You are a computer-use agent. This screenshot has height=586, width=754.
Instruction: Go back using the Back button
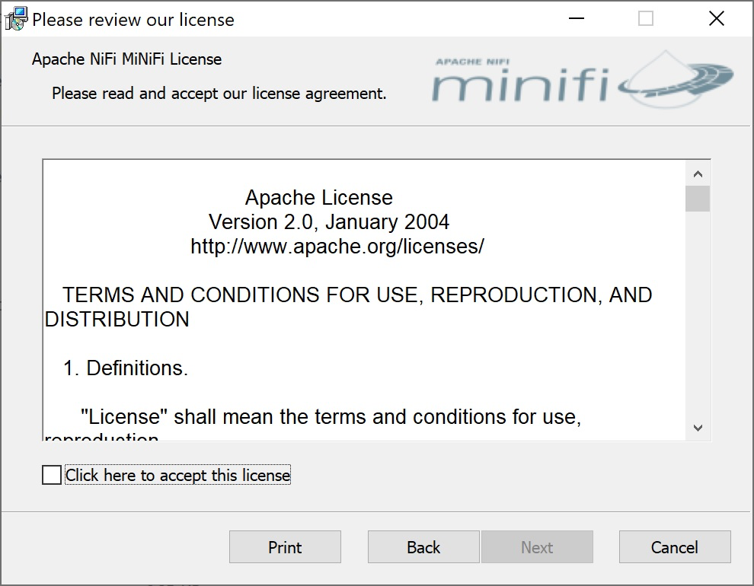tap(423, 546)
